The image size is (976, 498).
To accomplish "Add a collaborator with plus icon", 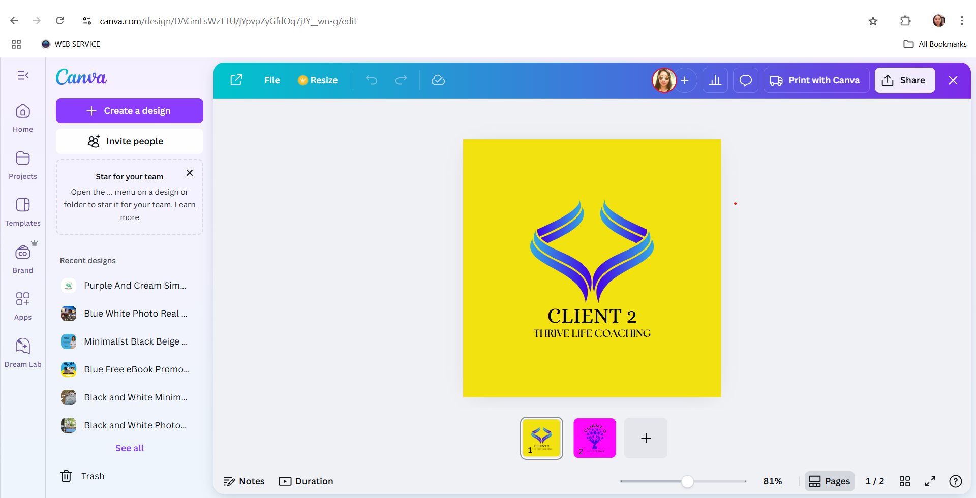I will (685, 80).
